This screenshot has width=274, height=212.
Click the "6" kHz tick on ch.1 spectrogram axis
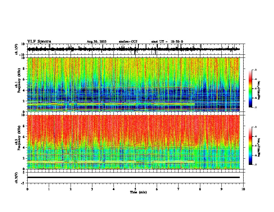coord(24,79)
